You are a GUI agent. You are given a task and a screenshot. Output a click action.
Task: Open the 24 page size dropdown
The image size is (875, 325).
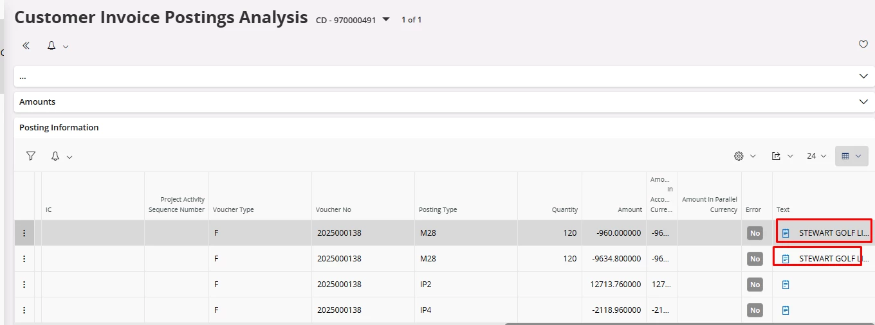click(x=816, y=156)
